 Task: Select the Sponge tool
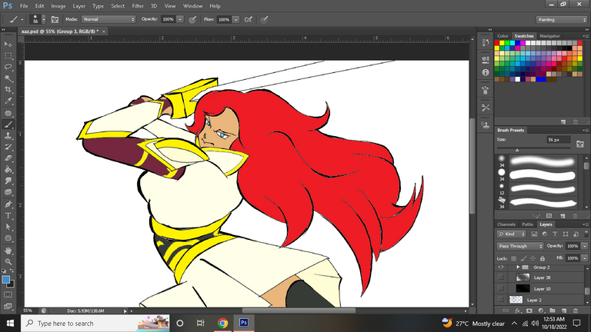[8, 192]
